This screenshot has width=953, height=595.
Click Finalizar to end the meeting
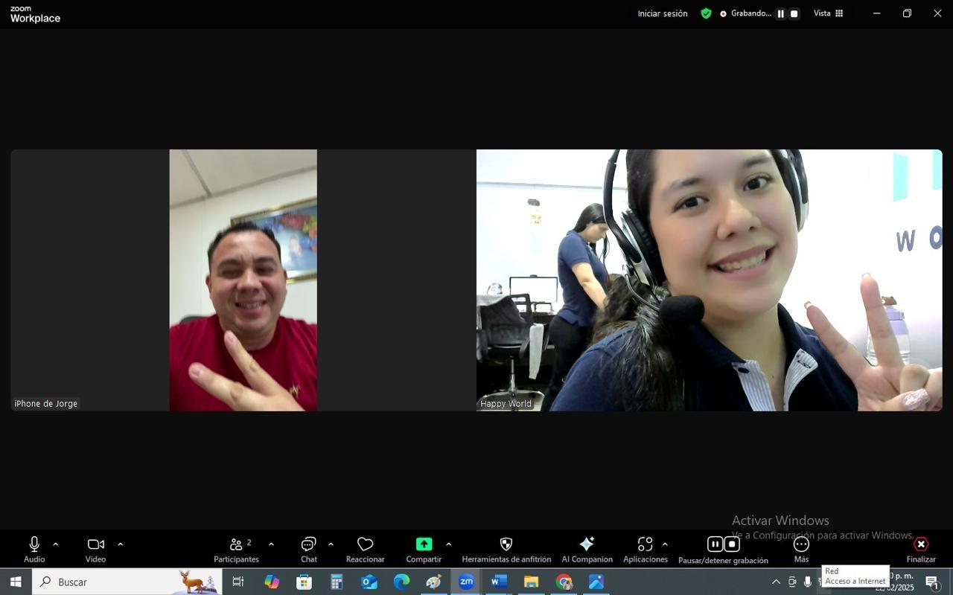pyautogui.click(x=921, y=550)
